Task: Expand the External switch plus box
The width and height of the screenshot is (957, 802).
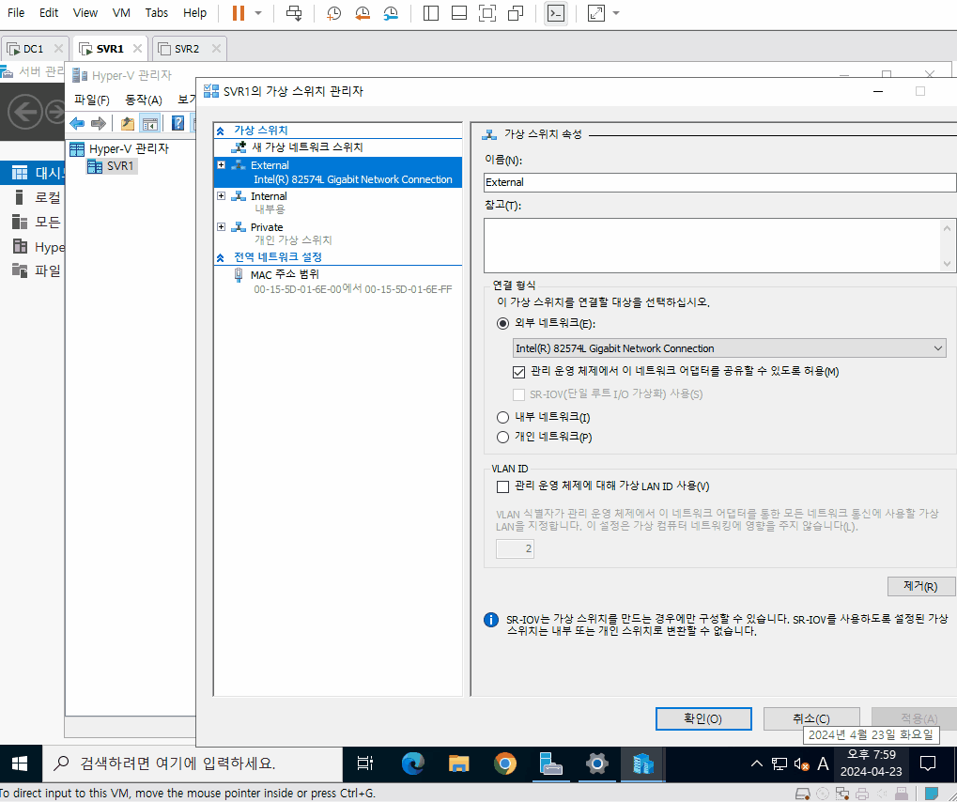Action: (221, 165)
